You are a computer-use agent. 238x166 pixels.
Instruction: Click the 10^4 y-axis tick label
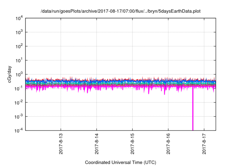pos(19,18)
